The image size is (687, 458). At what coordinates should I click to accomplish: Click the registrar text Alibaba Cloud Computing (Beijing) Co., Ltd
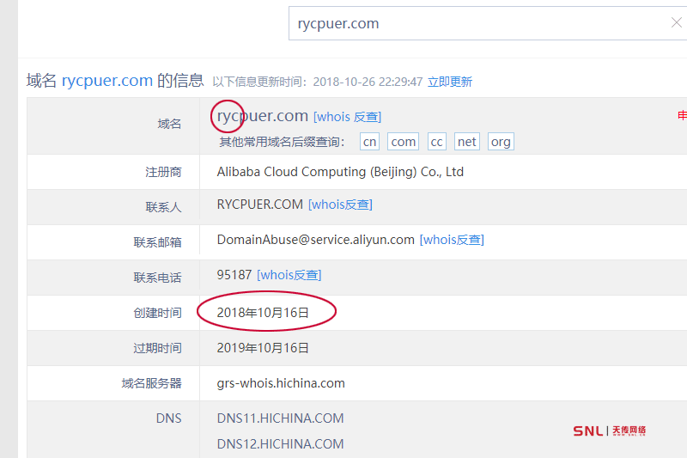pyautogui.click(x=340, y=172)
